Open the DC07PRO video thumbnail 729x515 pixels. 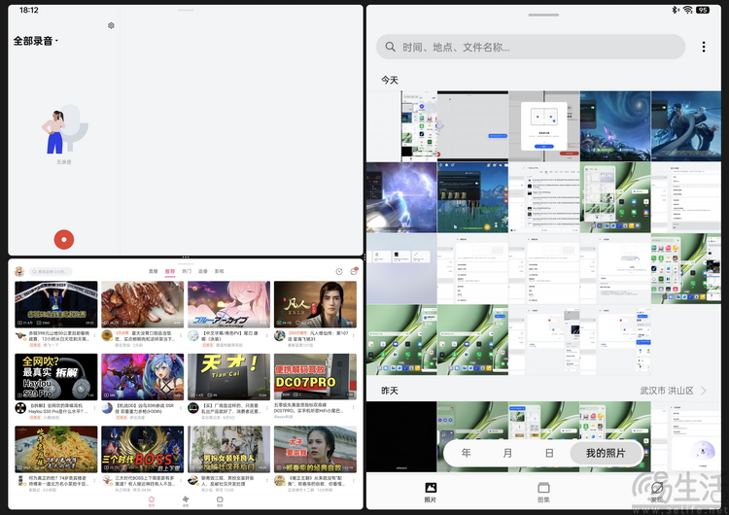click(315, 377)
